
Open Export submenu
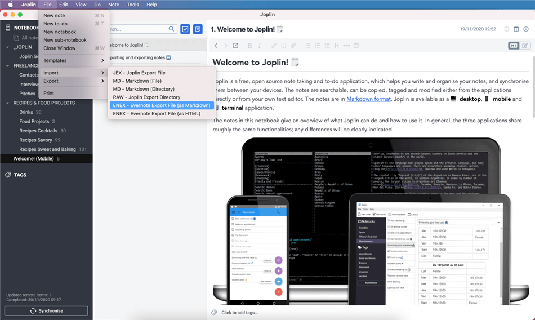click(74, 81)
